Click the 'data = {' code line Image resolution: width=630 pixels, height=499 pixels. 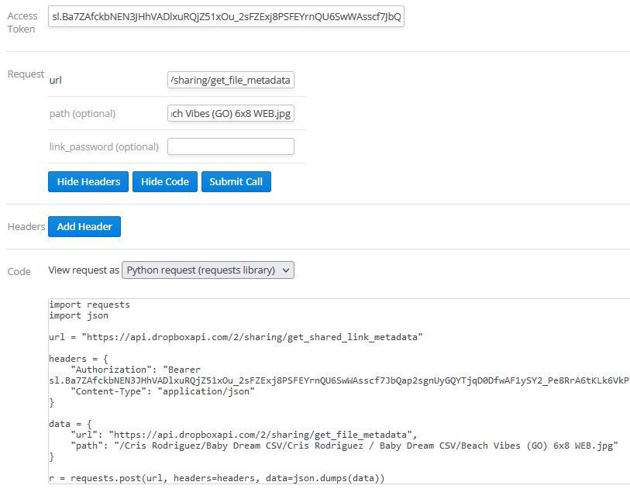point(71,424)
